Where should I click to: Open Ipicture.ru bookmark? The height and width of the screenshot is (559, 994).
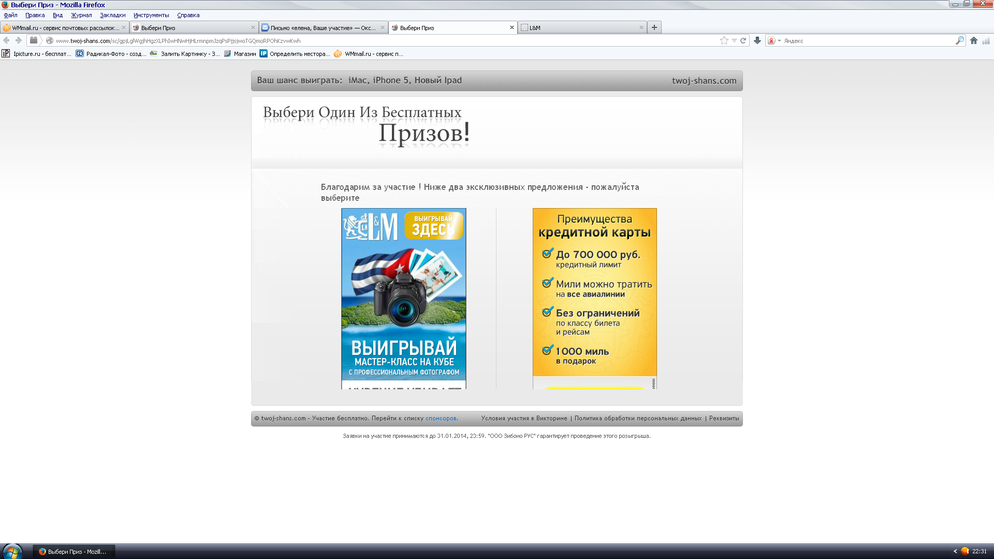[37, 53]
